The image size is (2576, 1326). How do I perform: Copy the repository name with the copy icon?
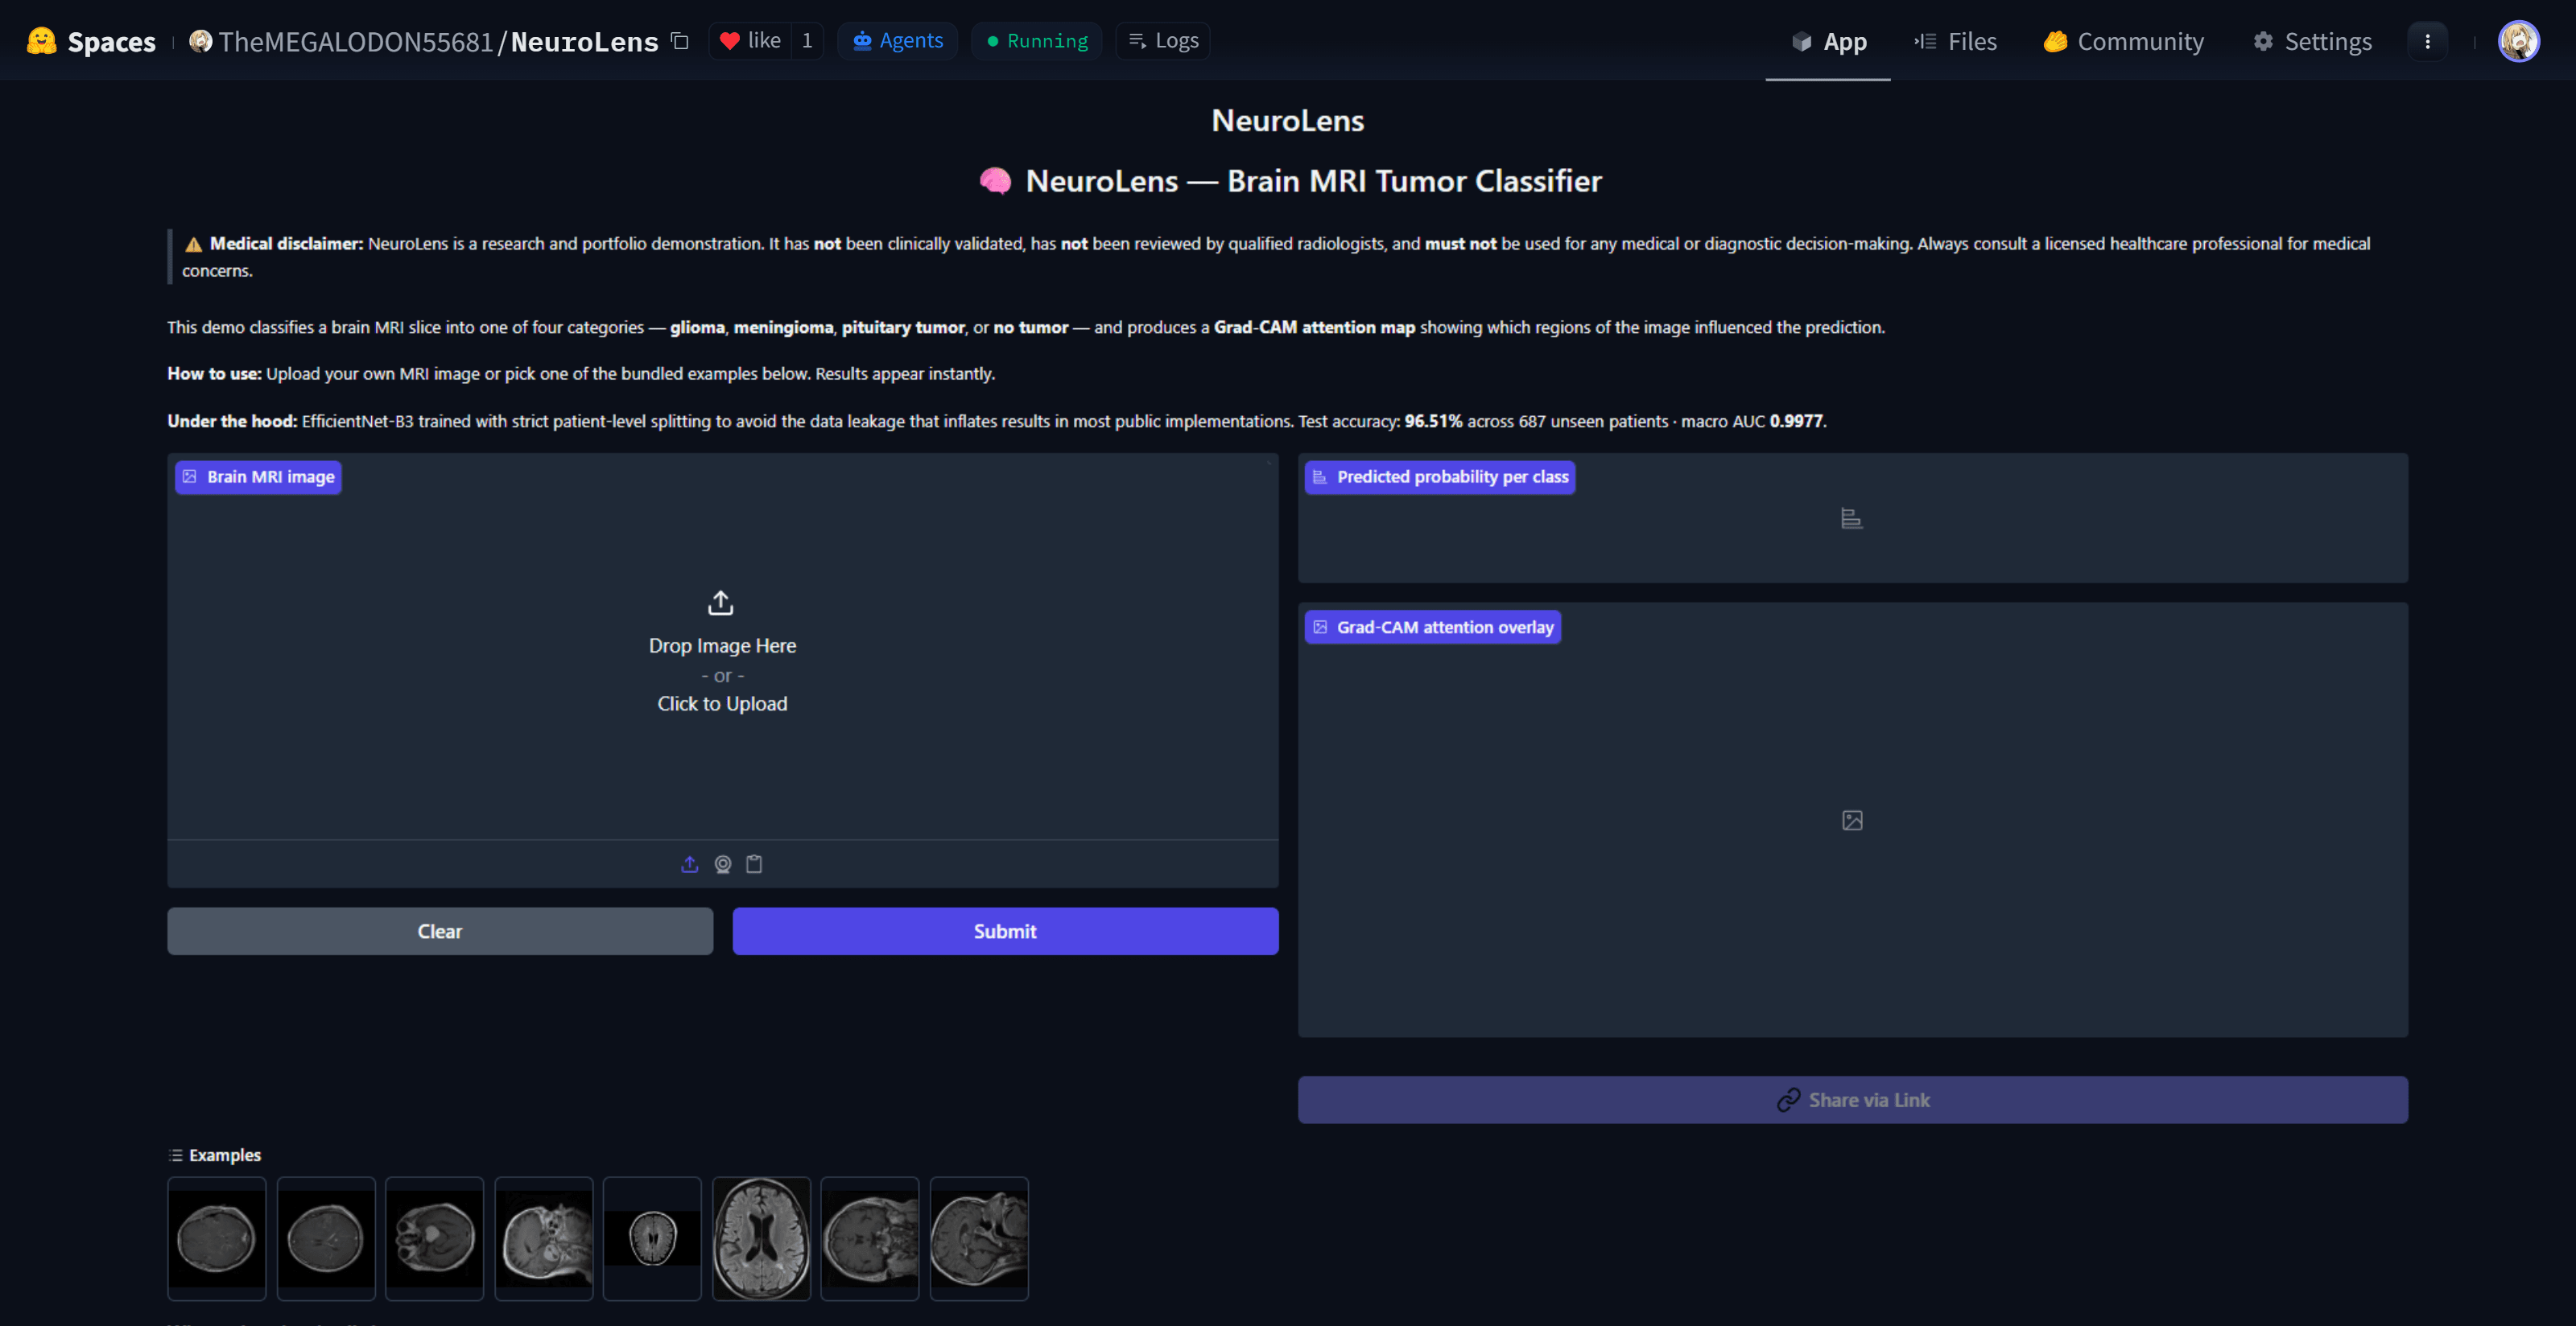pos(680,41)
